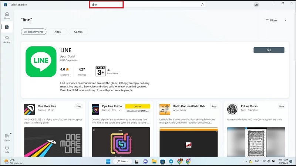Click the Windows Start button
The width and height of the screenshot is (296, 166).
point(108,161)
